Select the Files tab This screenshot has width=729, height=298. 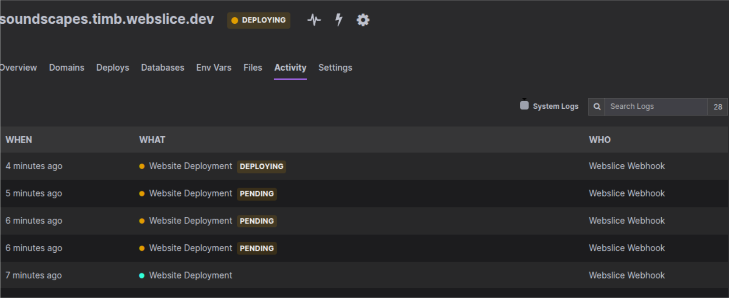(252, 68)
